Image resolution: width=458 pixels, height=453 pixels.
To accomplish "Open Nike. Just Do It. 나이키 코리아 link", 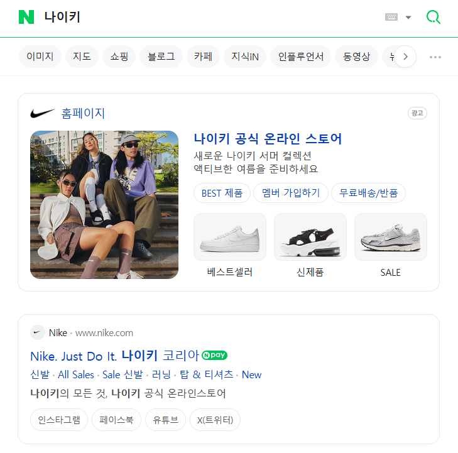I will 115,356.
